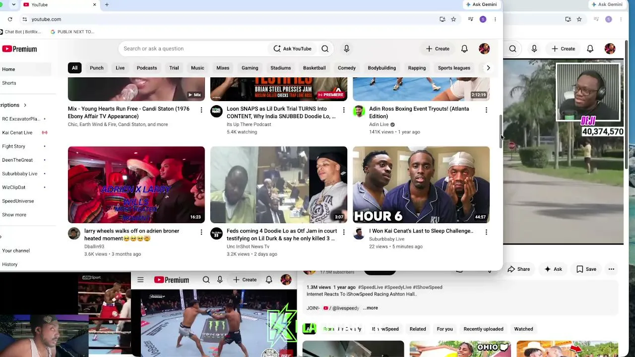Screen dimensions: 635x357
Task: Open three-dot more actions beside Save button
Action: (x=611, y=269)
